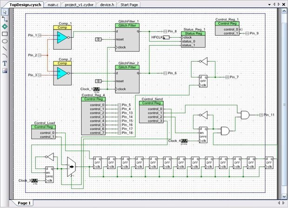
Task: Select the logic 0 on GlitchFilter_1 reset
Action: [98, 39]
